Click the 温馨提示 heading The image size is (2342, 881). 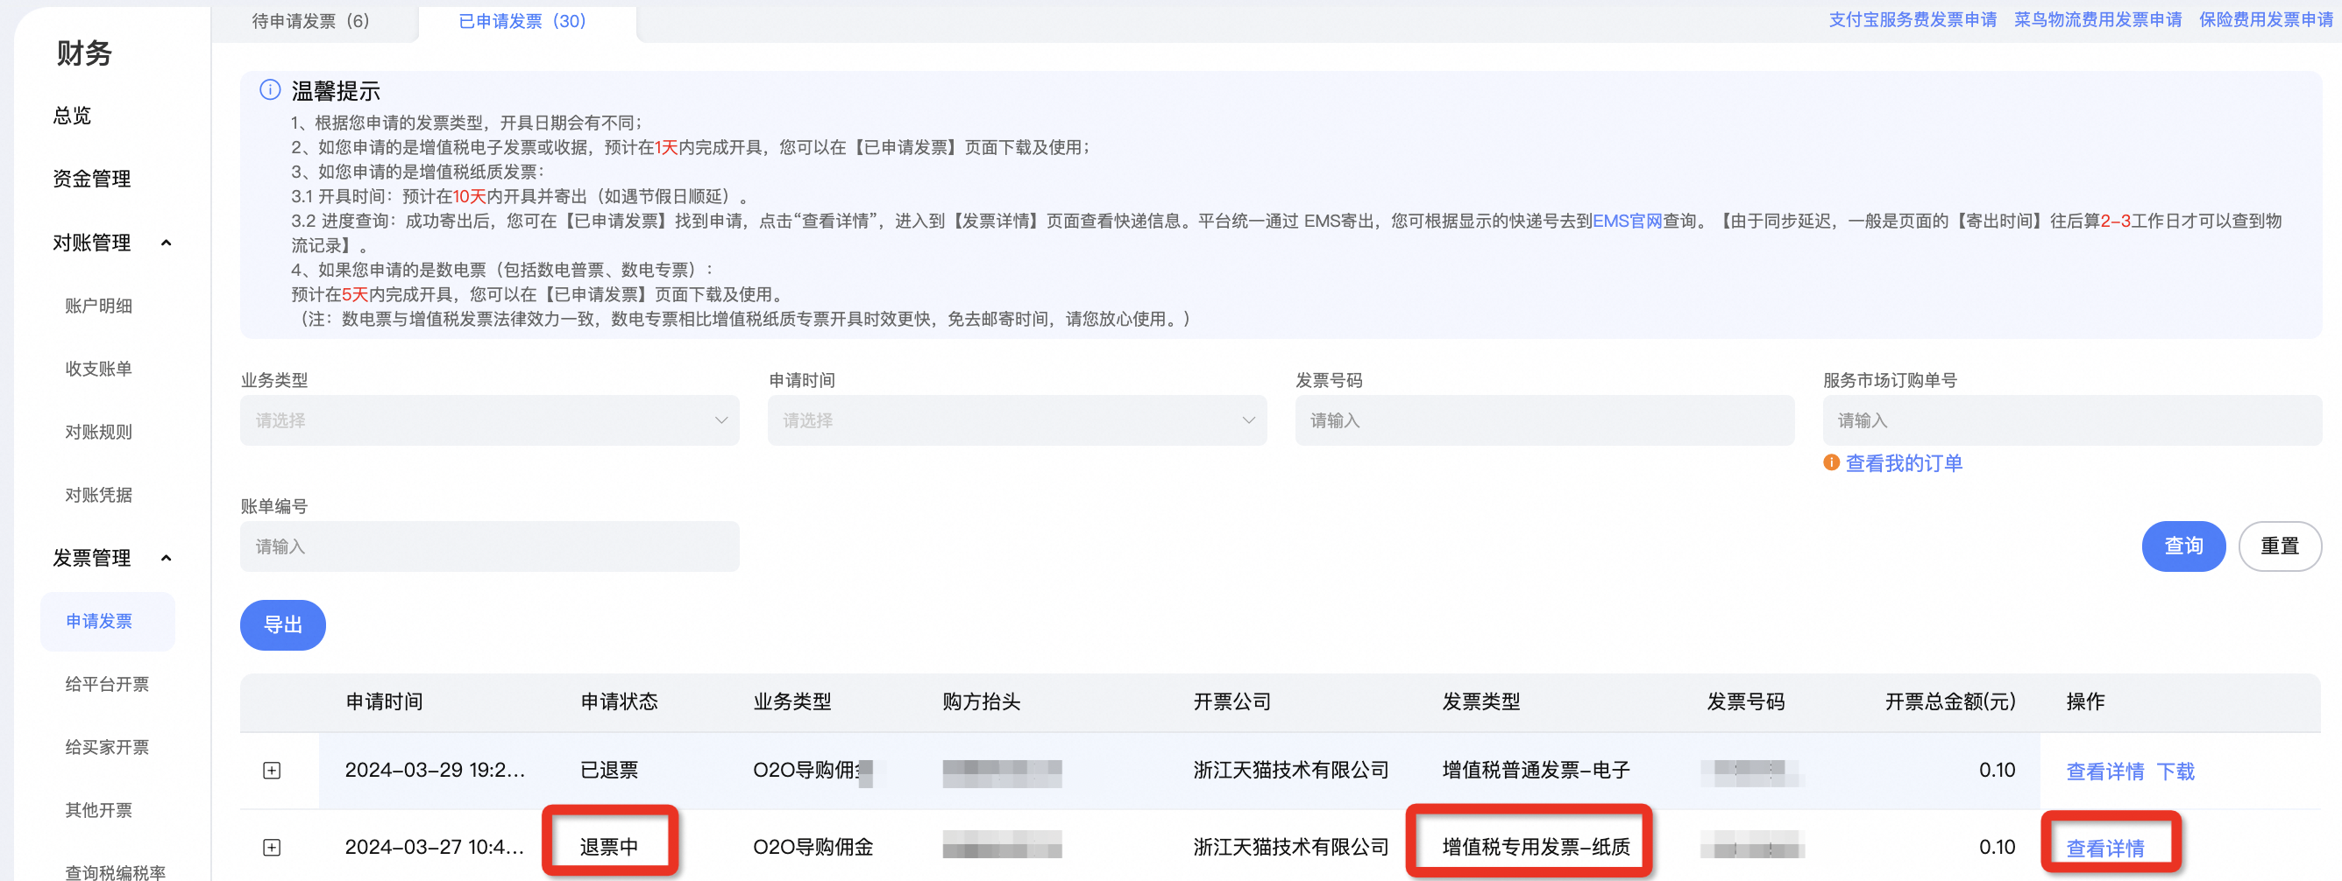[x=336, y=91]
